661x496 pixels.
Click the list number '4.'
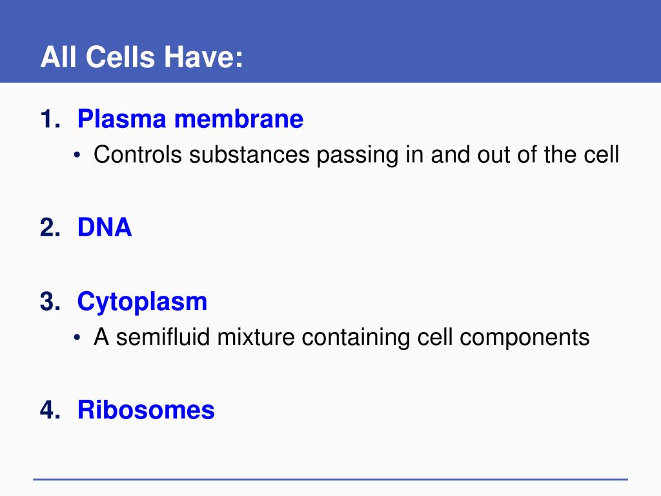pos(50,410)
